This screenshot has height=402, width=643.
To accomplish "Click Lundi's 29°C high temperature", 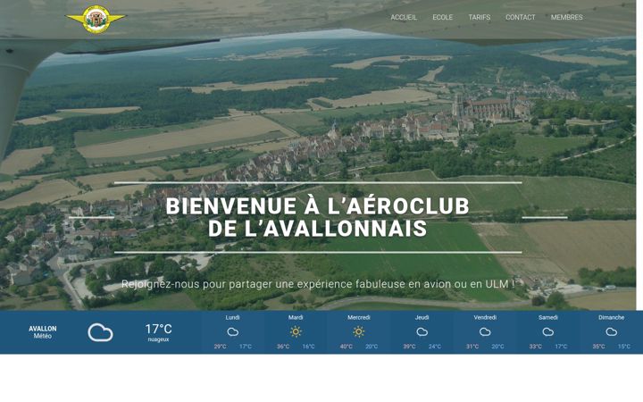I will pyautogui.click(x=221, y=347).
